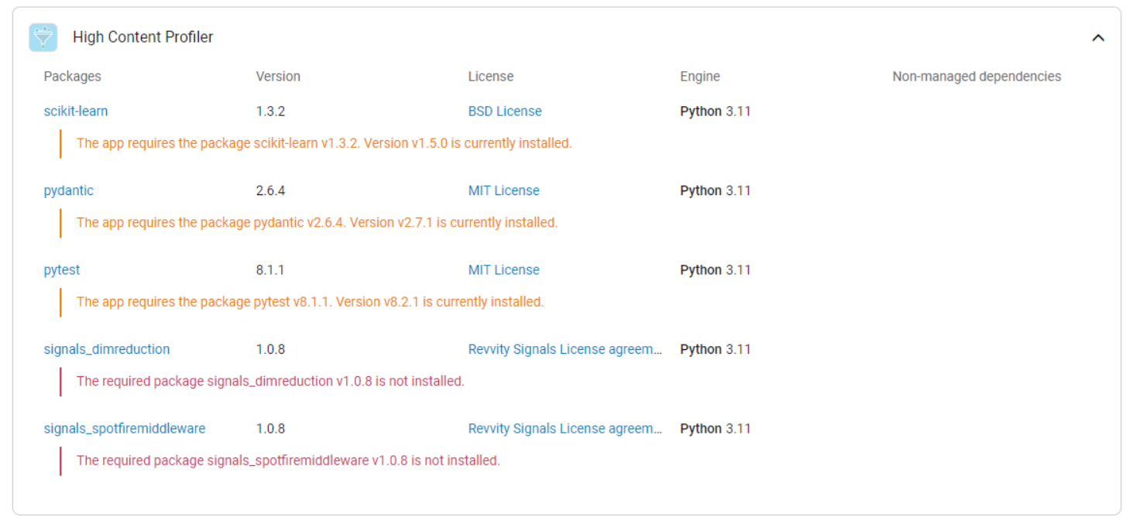
Task: Click the High Content Profiler title text
Action: coord(143,37)
